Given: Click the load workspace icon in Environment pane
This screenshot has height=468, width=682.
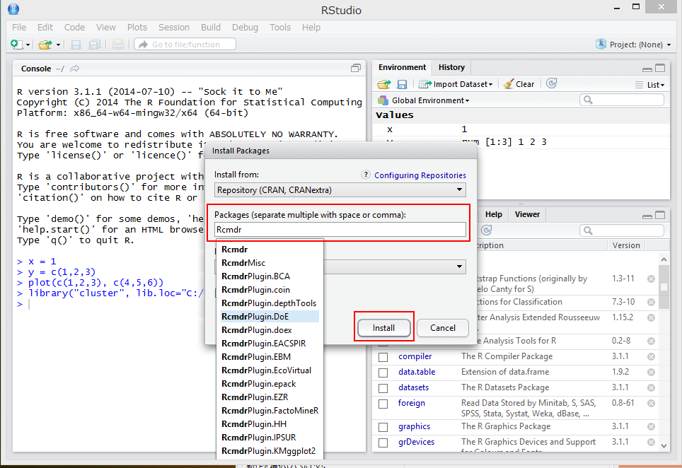Looking at the screenshot, I should tap(384, 84).
